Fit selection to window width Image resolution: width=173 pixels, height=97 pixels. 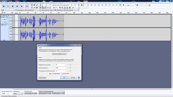click(65, 8)
